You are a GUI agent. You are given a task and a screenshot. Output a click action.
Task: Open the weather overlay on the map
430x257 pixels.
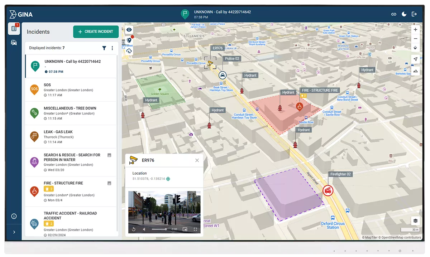tap(129, 51)
